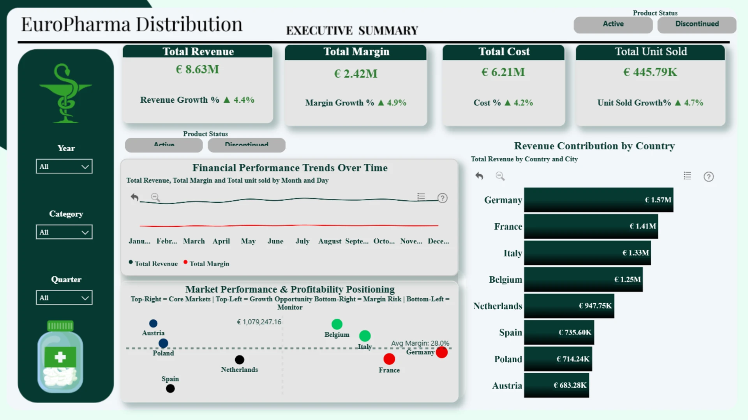Select the Netherlands revenue bar
The width and height of the screenshot is (748, 420).
click(x=569, y=306)
